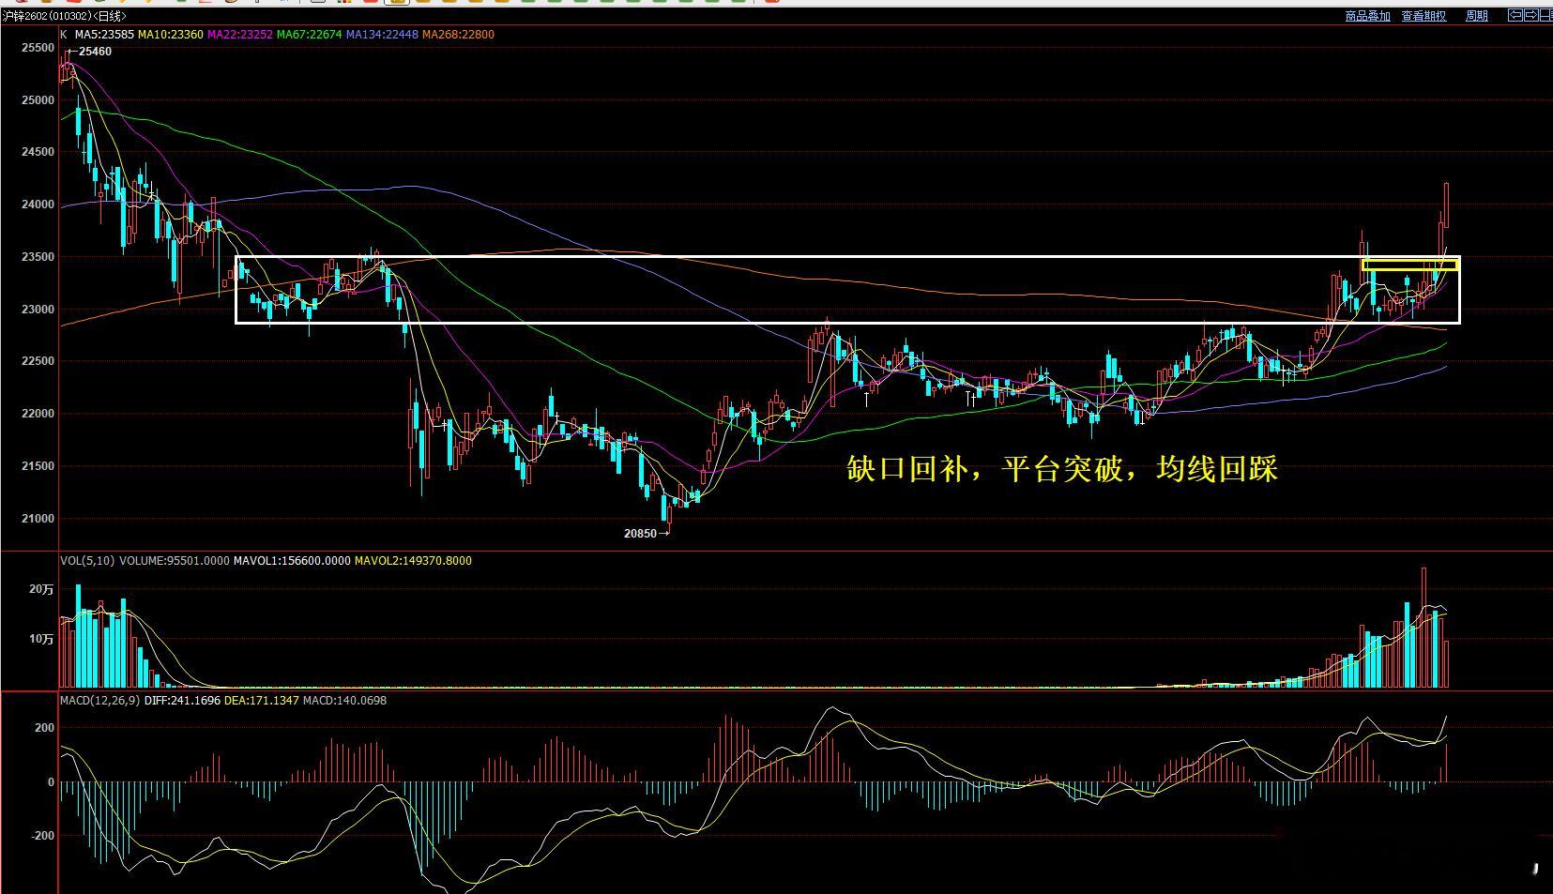Click the 24500 price axis label

(x=38, y=152)
